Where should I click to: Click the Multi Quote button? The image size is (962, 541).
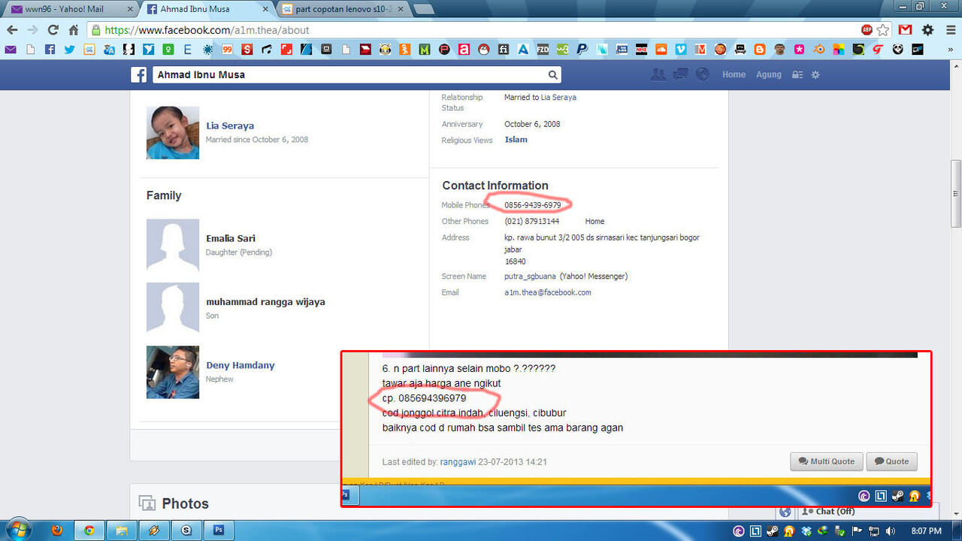coord(825,461)
